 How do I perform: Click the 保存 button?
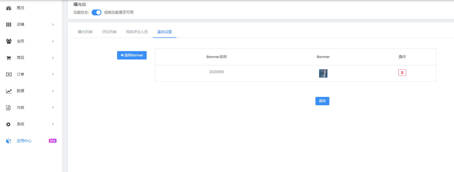pos(322,101)
